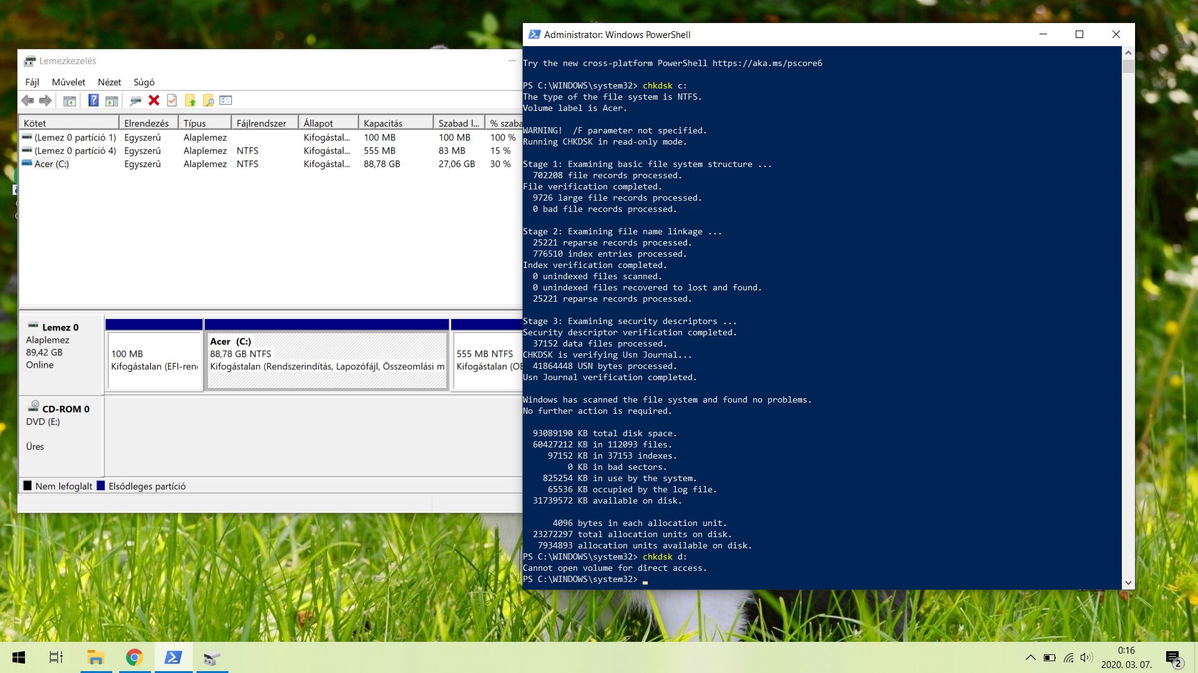Select the 555 MB NTFS partition block
Image resolution: width=1198 pixels, height=673 pixels.
[487, 355]
